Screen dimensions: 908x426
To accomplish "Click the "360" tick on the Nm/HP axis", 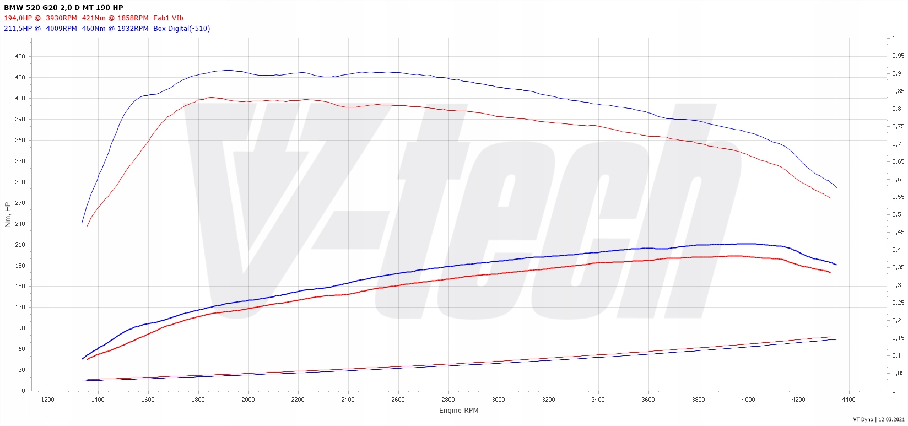I will pyautogui.click(x=20, y=140).
